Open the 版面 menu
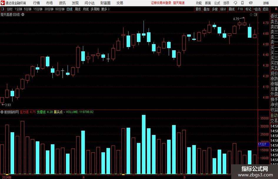Screen dimensions: 278x179 tap(208, 3)
